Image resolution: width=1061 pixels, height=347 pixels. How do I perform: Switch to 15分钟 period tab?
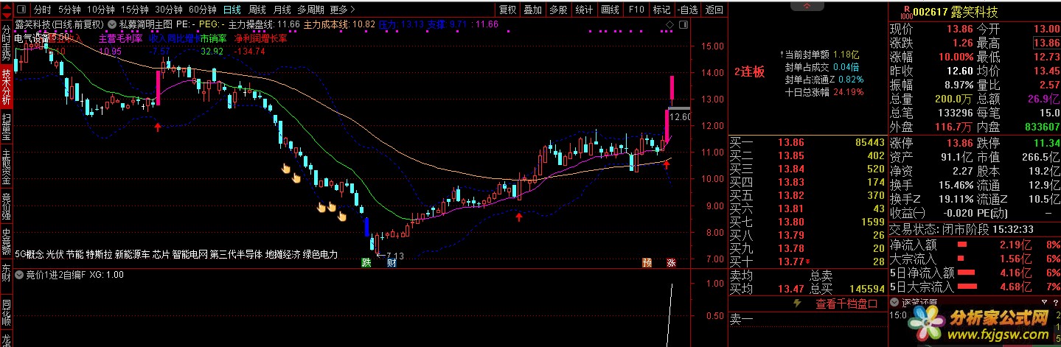click(x=135, y=10)
